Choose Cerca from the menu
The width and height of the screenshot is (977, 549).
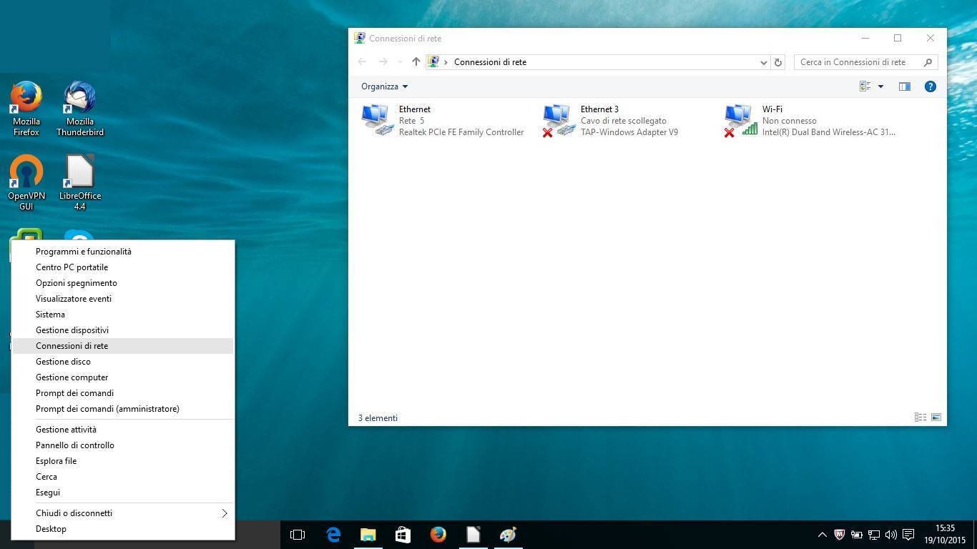122,477
